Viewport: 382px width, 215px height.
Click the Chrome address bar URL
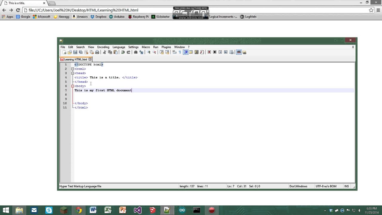click(x=83, y=10)
